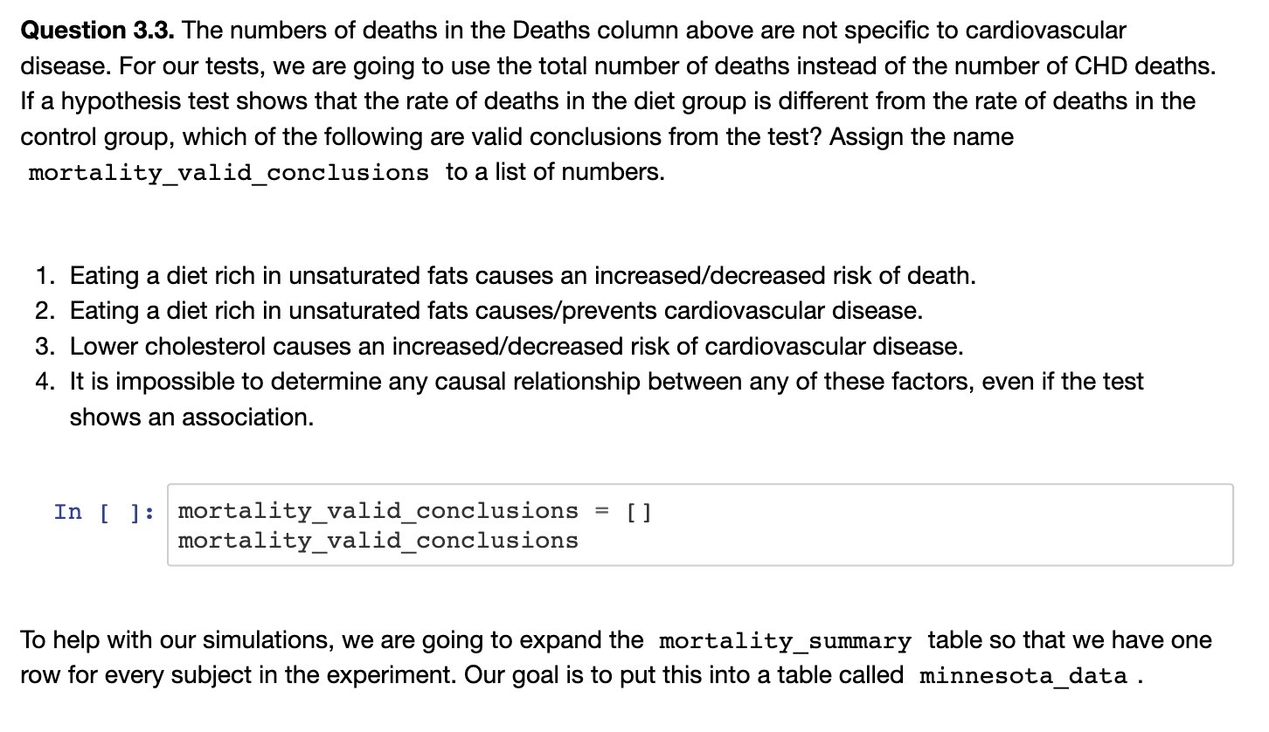Click the mortality_summary inline code text
The image size is (1269, 732).
(x=785, y=641)
